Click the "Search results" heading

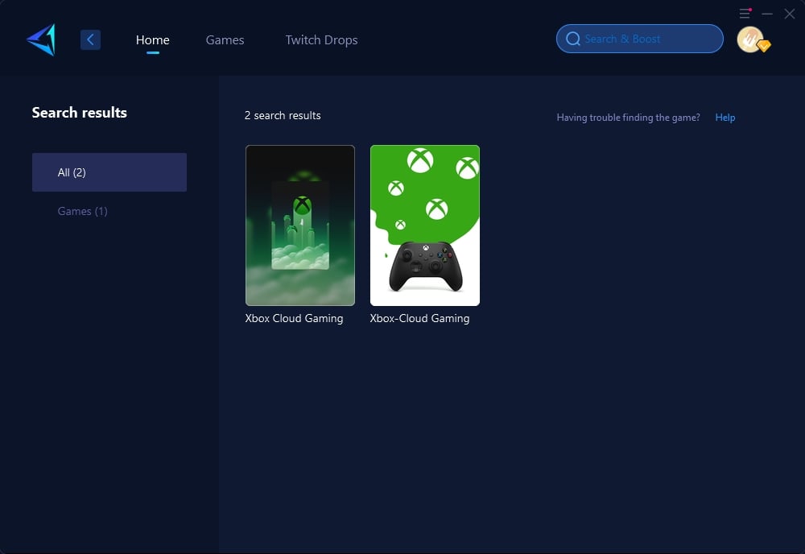point(79,113)
